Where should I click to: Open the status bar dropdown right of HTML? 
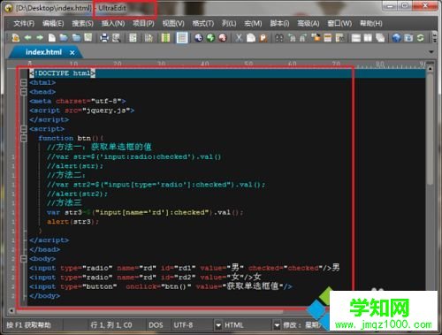click(x=277, y=325)
